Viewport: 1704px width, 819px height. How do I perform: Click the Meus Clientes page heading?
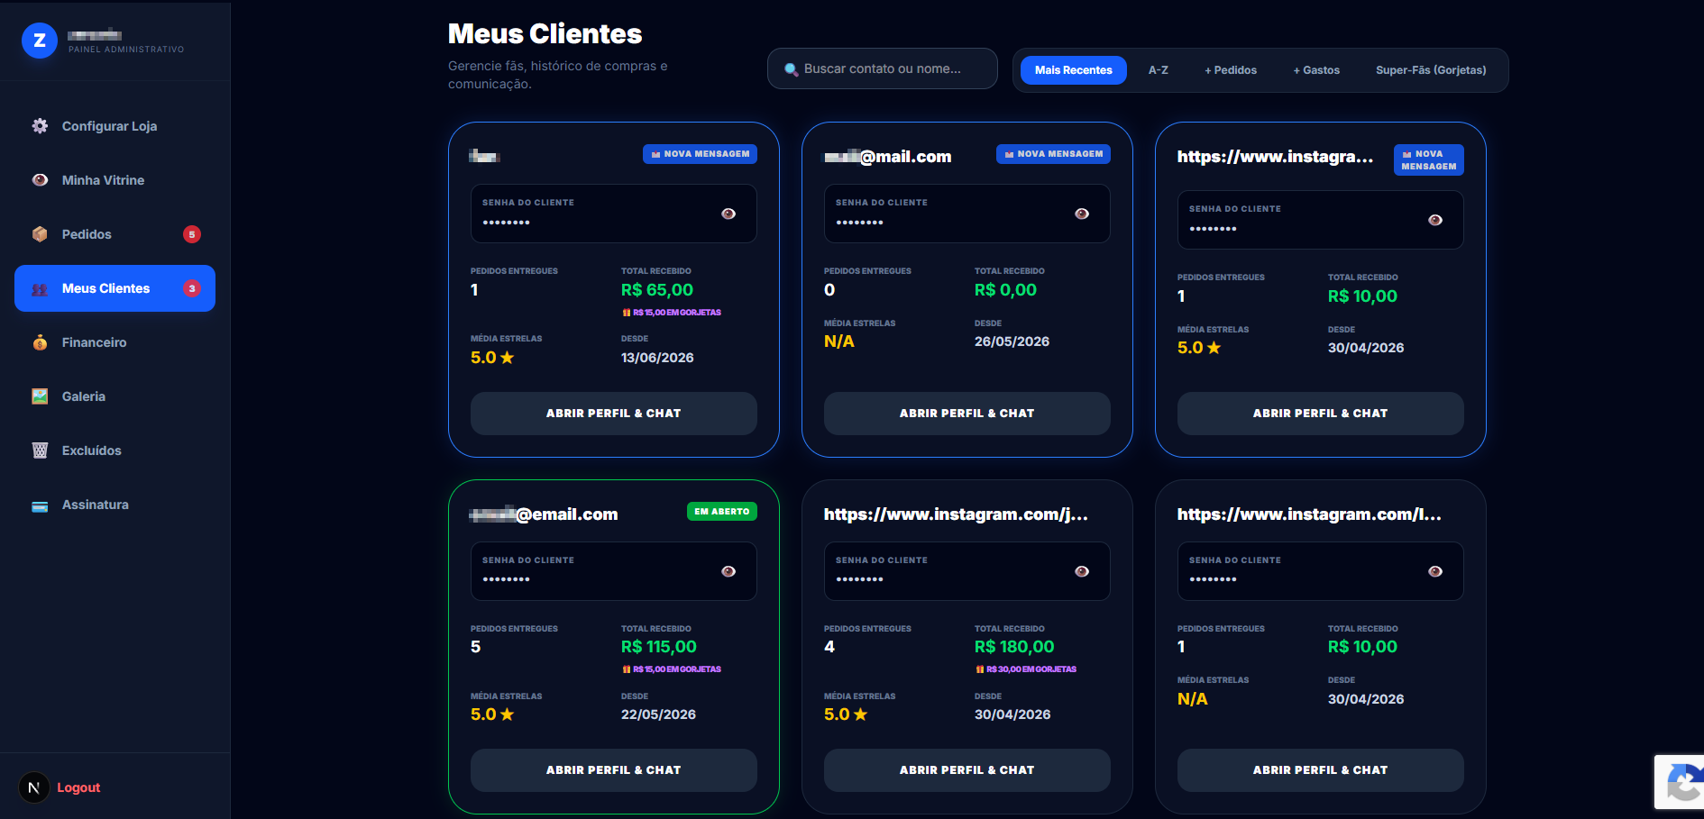[x=545, y=34]
